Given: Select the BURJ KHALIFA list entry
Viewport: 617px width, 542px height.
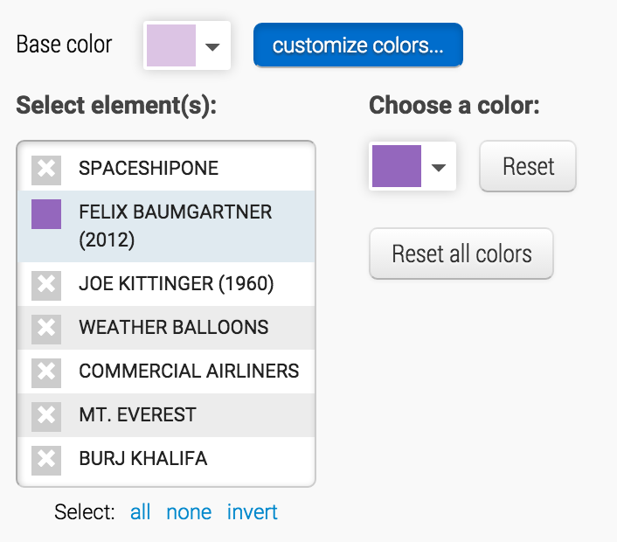Looking at the screenshot, I should click(166, 459).
